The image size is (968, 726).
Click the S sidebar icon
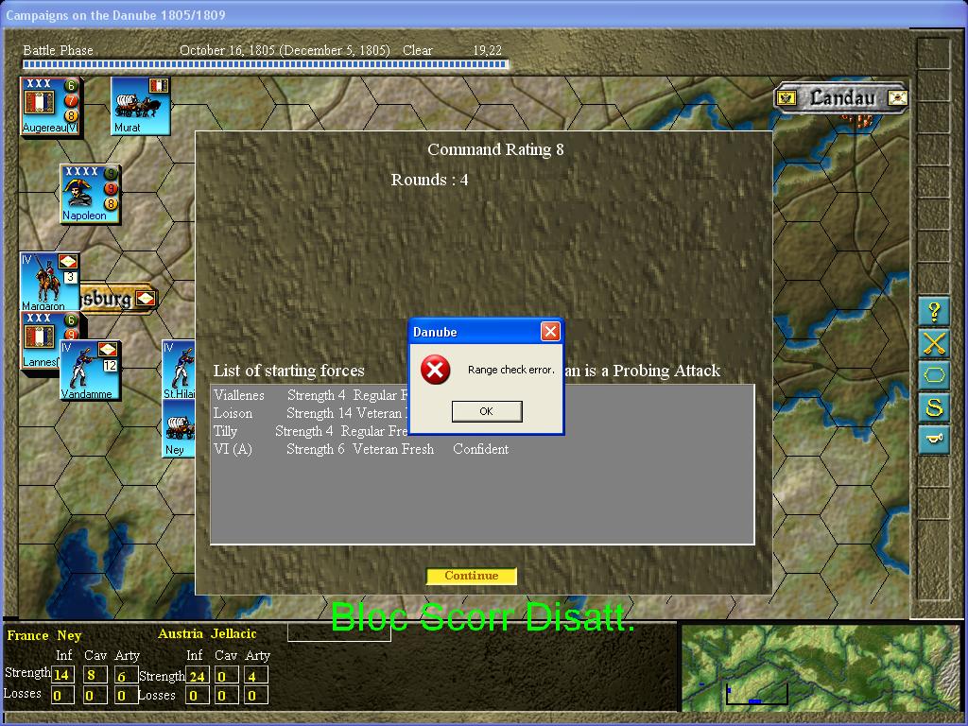(933, 407)
